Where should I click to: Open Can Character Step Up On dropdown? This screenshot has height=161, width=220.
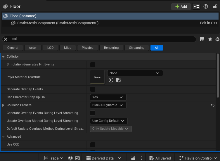108,97
